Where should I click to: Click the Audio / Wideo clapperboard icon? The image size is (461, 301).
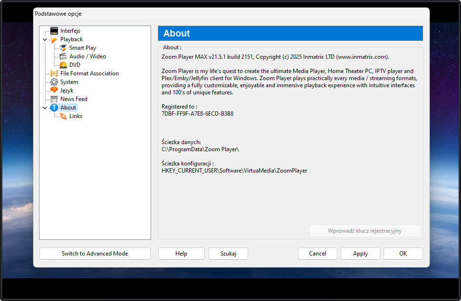pyautogui.click(x=63, y=56)
